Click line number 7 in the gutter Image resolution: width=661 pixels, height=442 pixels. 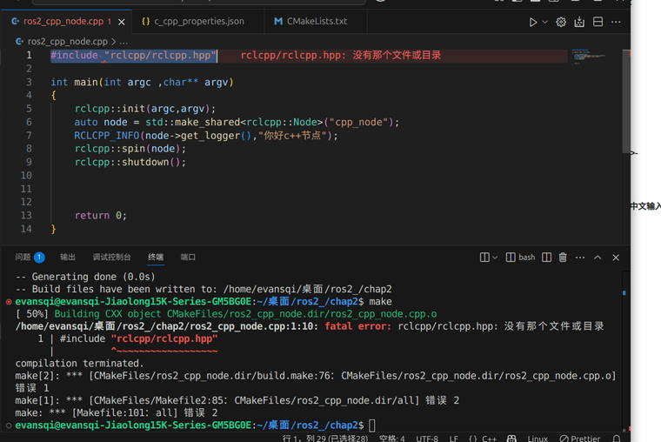[x=29, y=136]
